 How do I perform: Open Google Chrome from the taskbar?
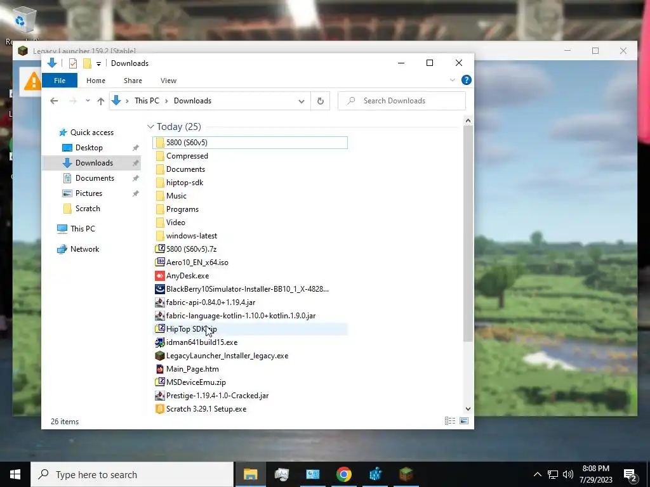coord(343,474)
